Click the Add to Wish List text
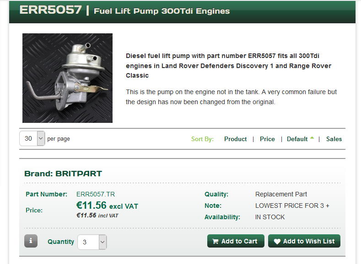 coord(309,241)
